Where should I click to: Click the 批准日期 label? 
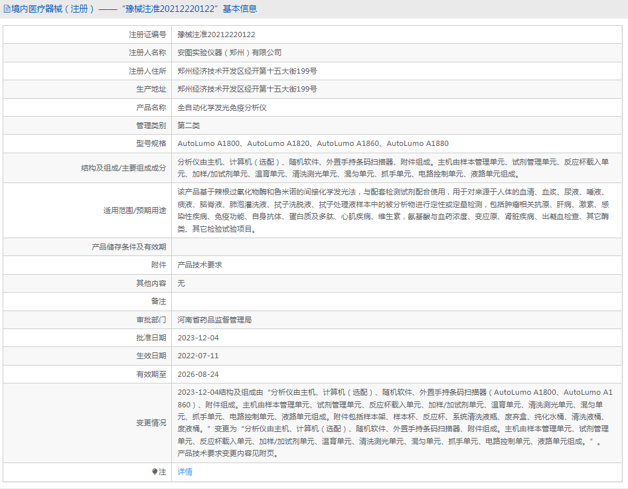(x=151, y=337)
